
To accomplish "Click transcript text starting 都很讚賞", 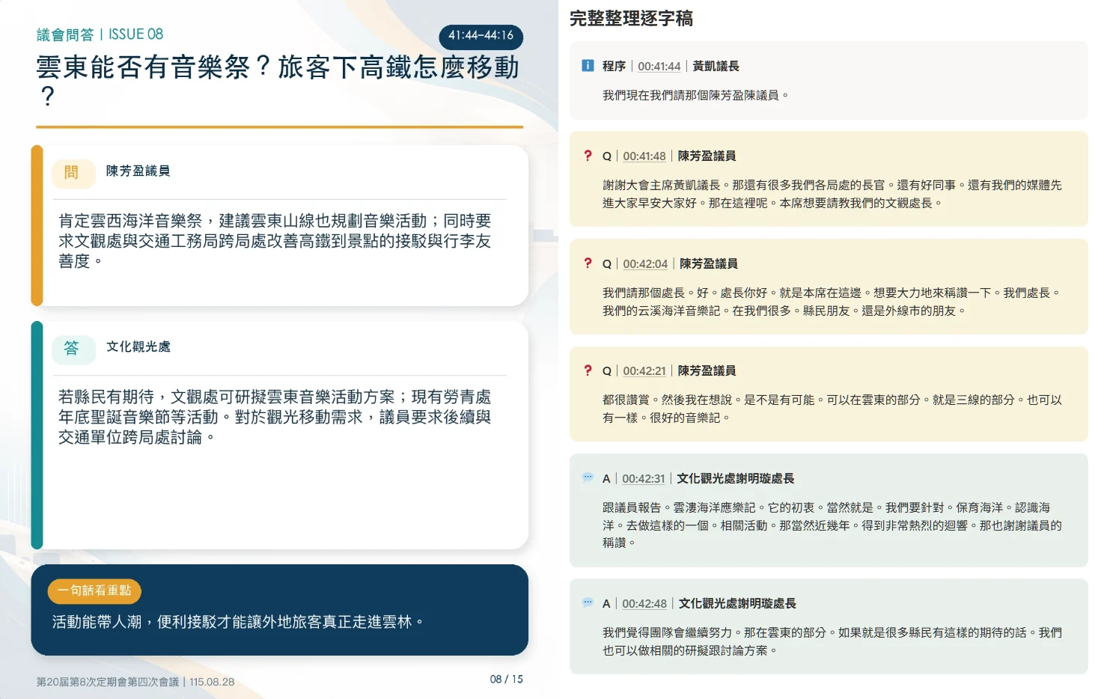I will pyautogui.click(x=832, y=409).
